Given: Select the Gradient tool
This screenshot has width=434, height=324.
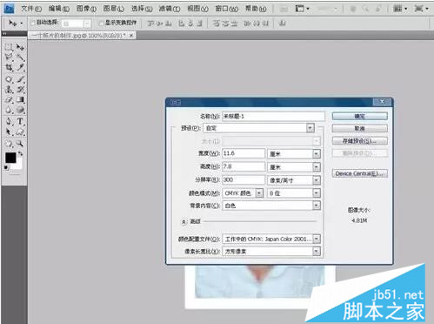Looking at the screenshot, I should coord(20,100).
